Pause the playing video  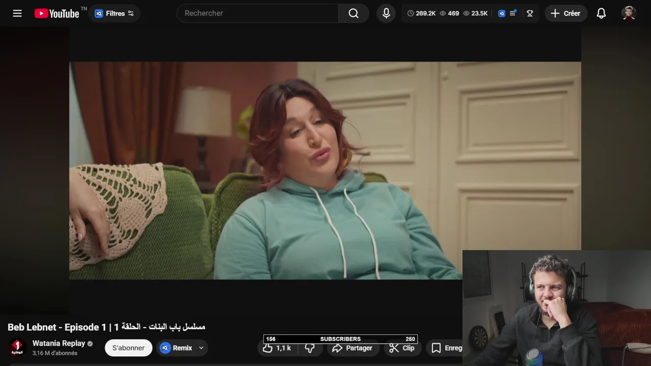coord(325,170)
